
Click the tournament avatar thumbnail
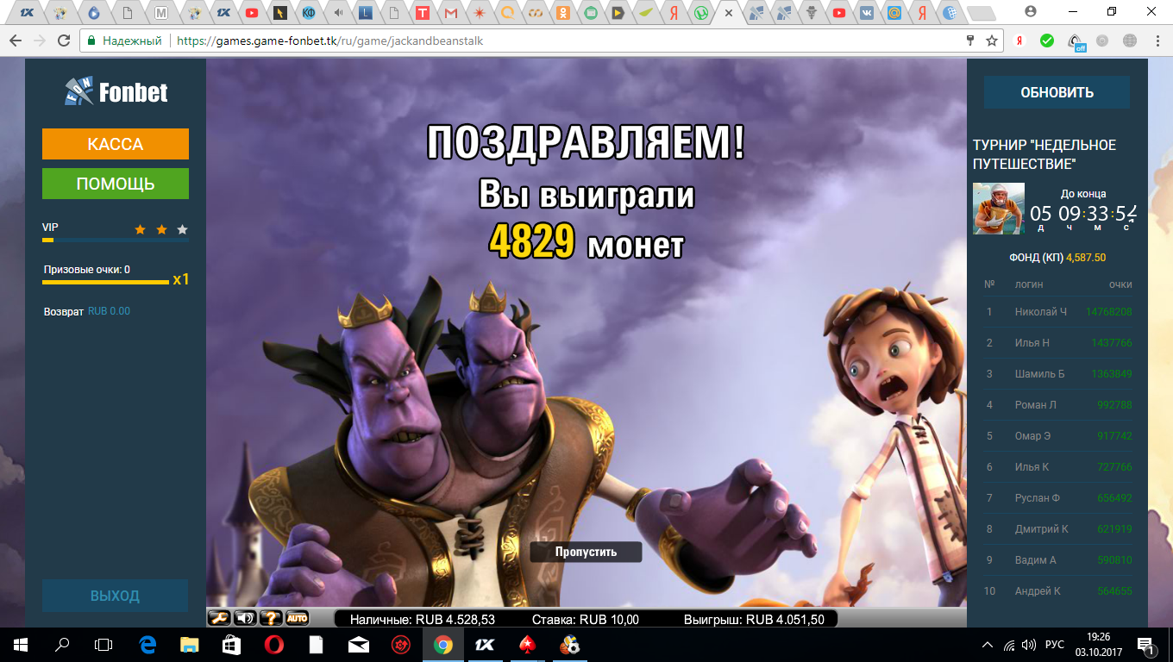point(998,208)
